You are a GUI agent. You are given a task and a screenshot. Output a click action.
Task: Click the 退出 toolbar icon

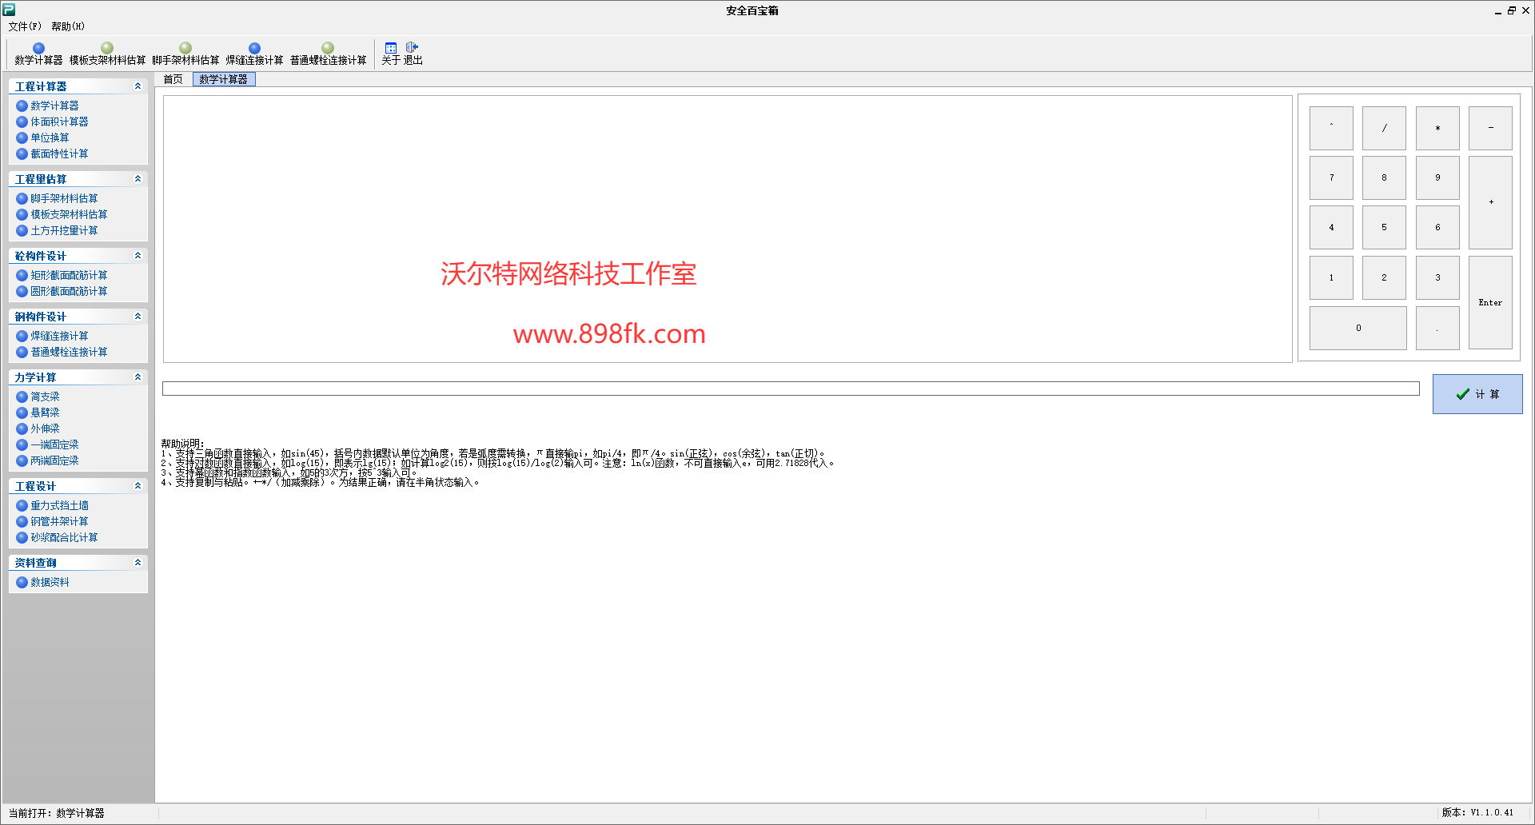point(413,54)
